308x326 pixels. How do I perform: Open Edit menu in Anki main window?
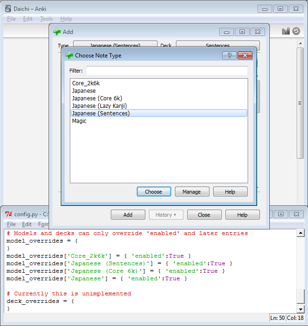28,19
